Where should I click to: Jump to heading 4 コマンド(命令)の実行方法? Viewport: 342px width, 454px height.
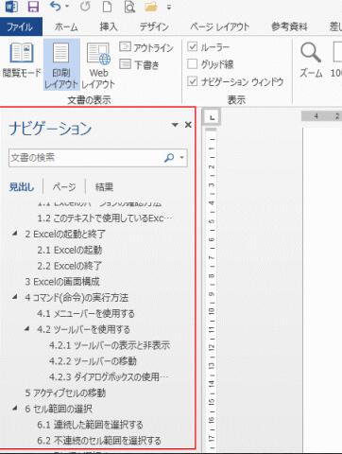pyautogui.click(x=77, y=297)
